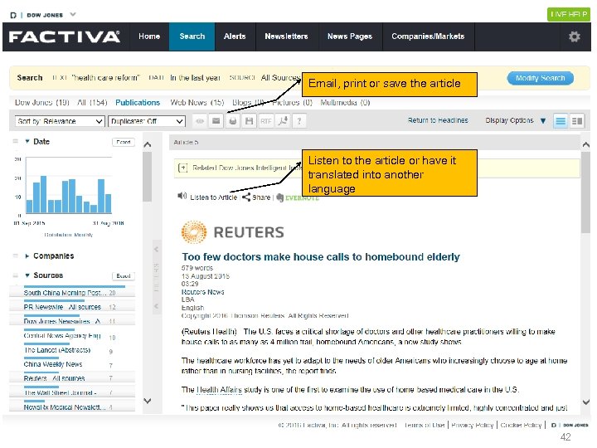This screenshot has width=597, height=448.
Task: Open the Companies/Markets tab
Action: (x=428, y=37)
